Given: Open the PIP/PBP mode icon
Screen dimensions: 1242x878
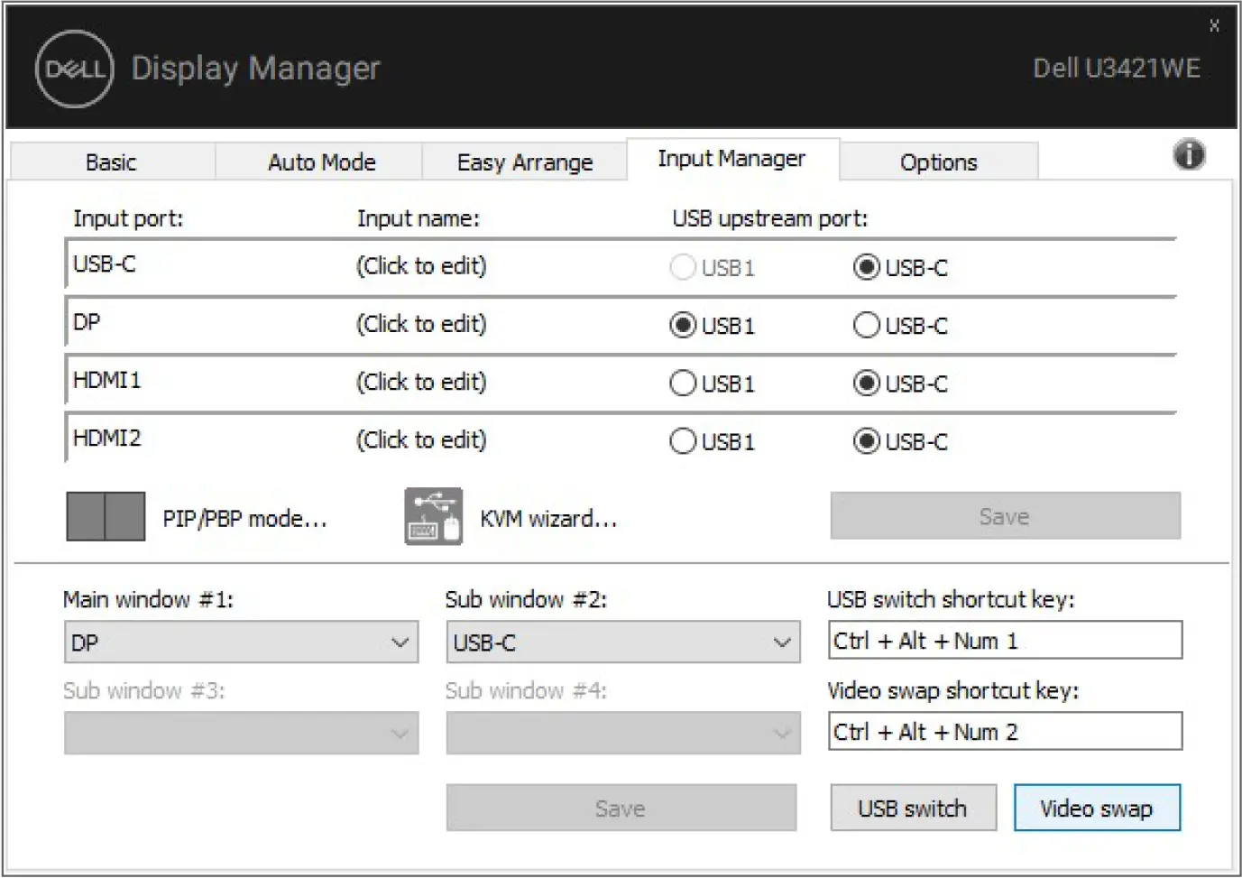Looking at the screenshot, I should 105,516.
